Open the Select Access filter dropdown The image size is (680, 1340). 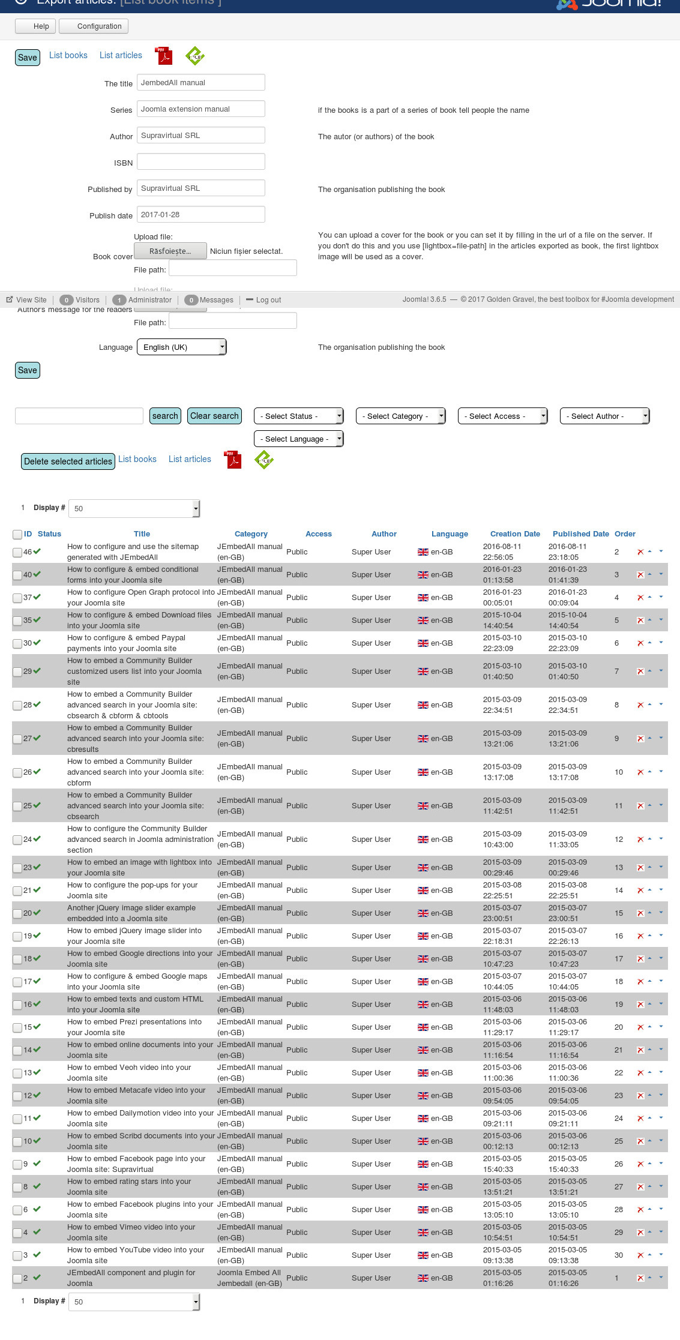(x=503, y=416)
